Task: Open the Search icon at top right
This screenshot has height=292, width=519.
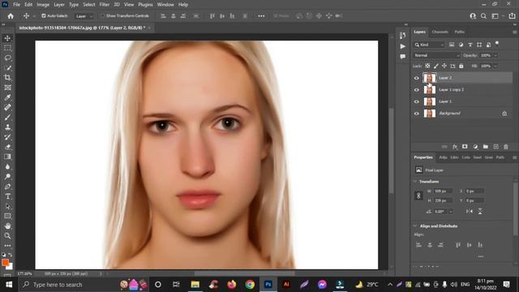Action: tap(483, 16)
